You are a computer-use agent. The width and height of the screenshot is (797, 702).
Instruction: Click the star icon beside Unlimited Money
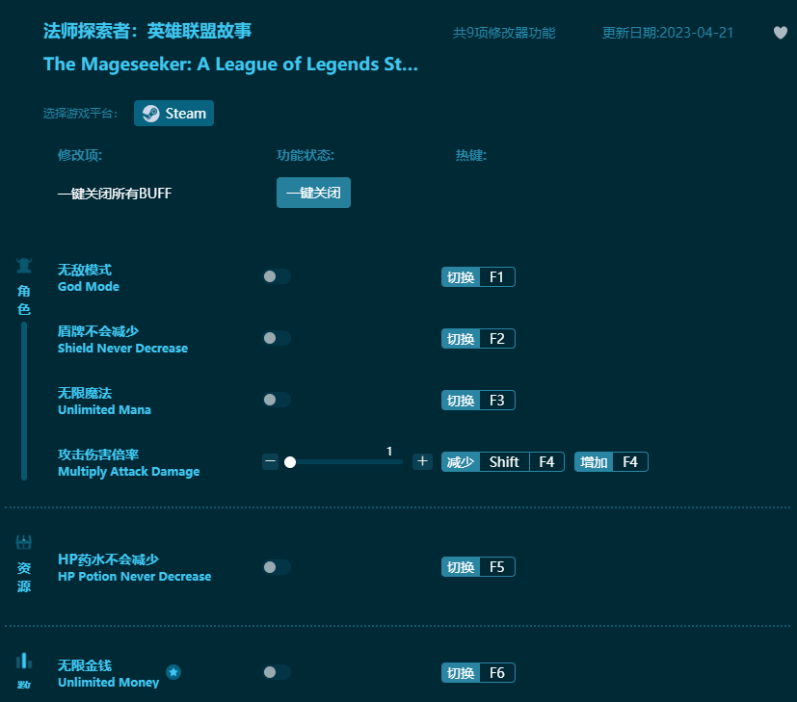click(173, 673)
